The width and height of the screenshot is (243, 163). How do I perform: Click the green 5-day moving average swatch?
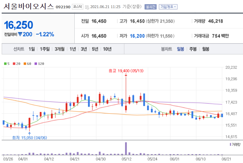point(5,64)
